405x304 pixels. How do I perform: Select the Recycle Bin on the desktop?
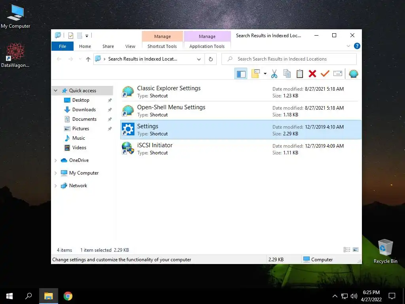click(x=385, y=251)
